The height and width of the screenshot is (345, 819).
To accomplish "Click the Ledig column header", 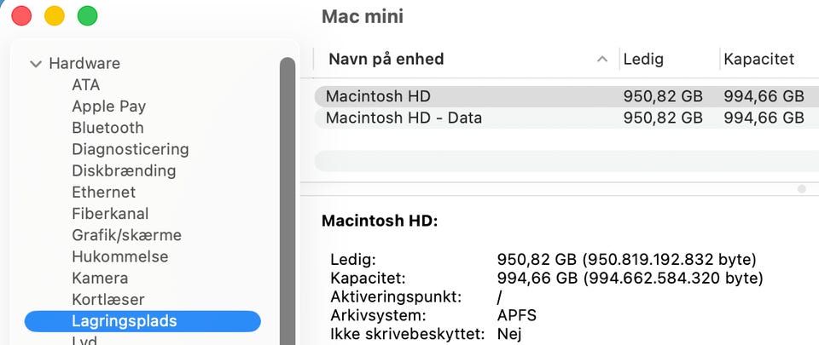I will point(643,59).
